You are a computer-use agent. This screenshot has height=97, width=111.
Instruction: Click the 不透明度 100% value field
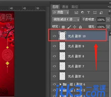[x=101, y=20]
